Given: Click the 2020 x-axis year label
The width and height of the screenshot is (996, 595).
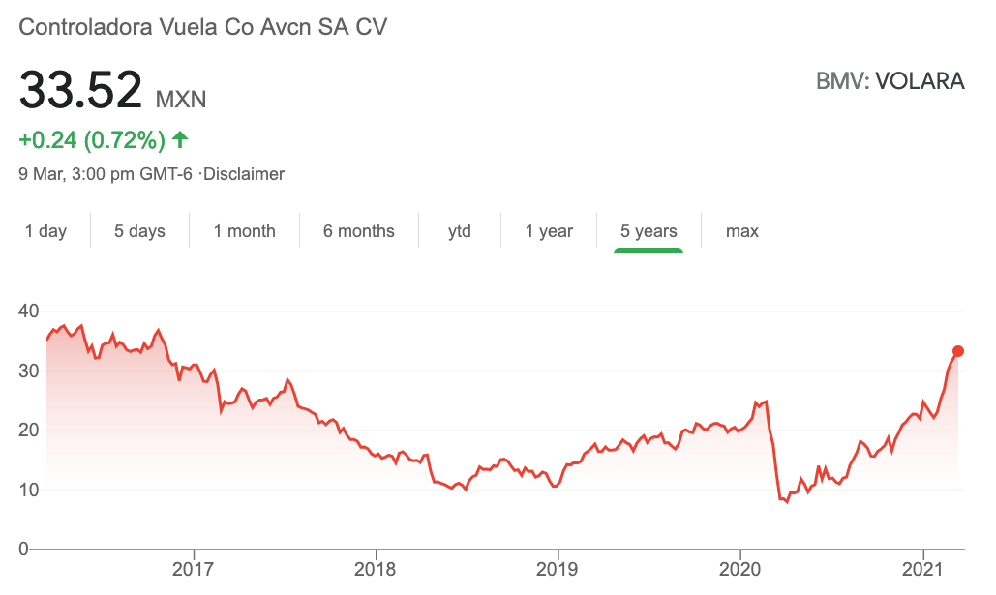Looking at the screenshot, I should [740, 568].
